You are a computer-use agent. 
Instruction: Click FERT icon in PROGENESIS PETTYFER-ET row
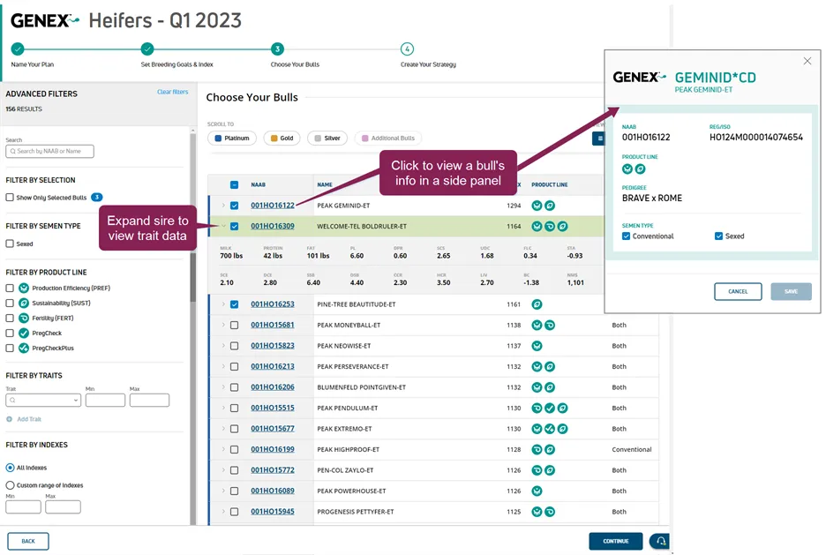(x=550, y=511)
